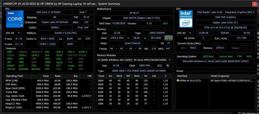Screen dimensions: 259x114
Task: Expand the memory module selection dropdown
Action: pyautogui.click(x=134, y=60)
